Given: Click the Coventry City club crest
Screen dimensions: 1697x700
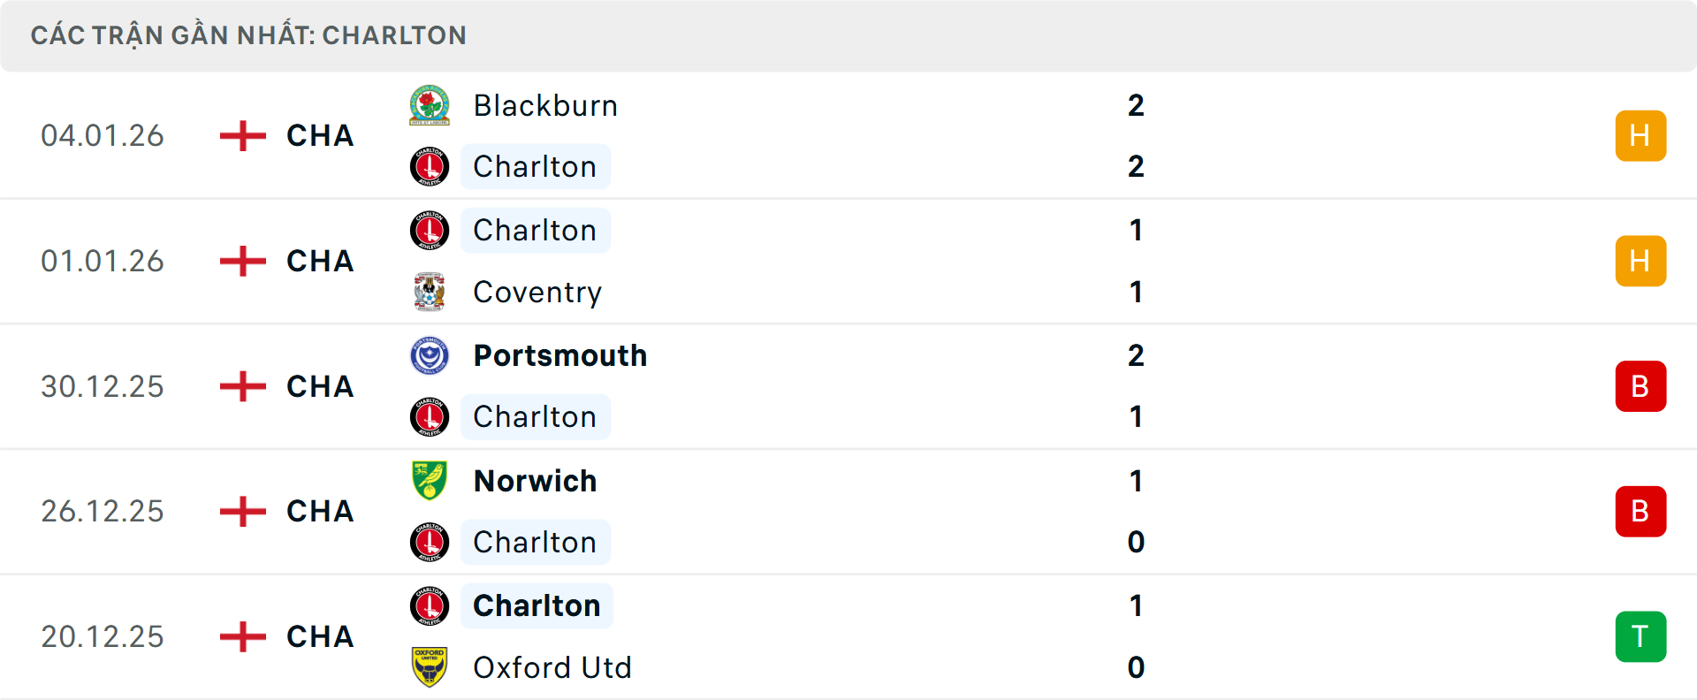Looking at the screenshot, I should (430, 292).
